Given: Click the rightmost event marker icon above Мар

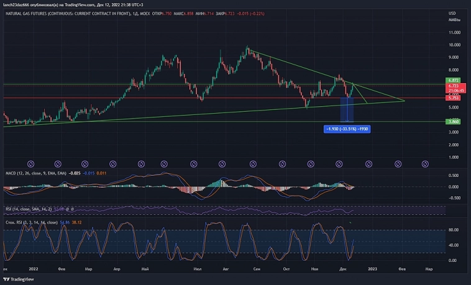Looking at the screenshot, I should pyautogui.click(x=426, y=164).
